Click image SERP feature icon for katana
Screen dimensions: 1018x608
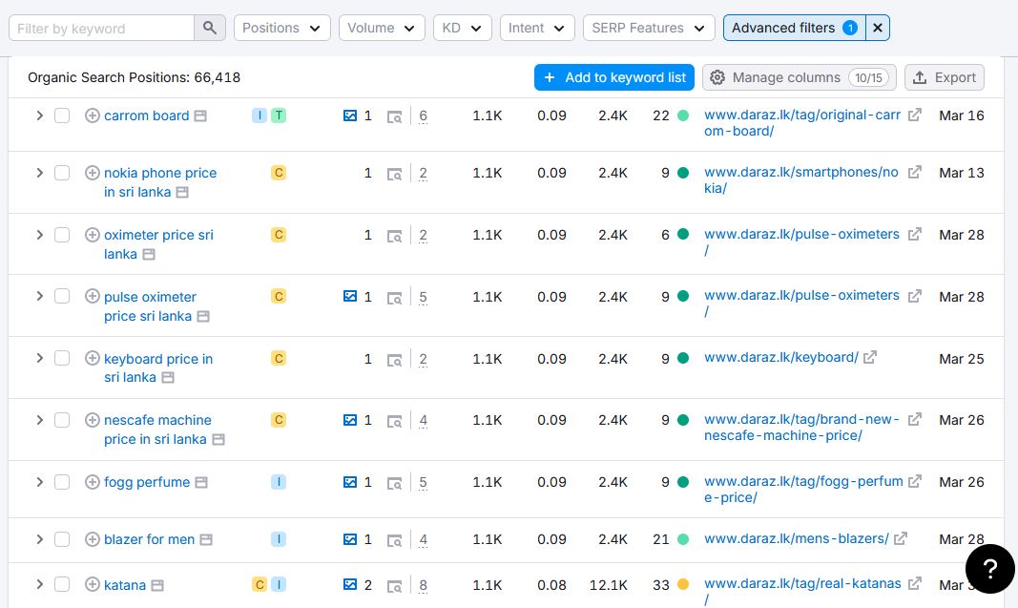[350, 584]
